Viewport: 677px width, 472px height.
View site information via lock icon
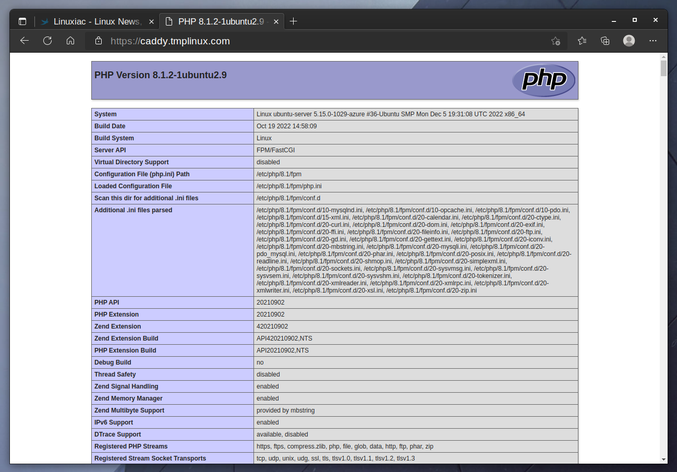98,41
